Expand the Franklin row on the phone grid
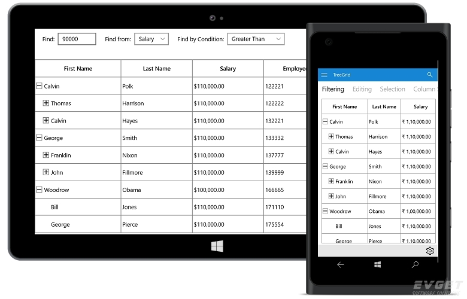The height and width of the screenshot is (299, 467). (331, 181)
